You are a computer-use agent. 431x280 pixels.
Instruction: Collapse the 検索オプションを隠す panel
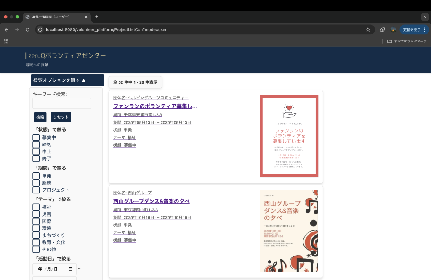point(67,80)
